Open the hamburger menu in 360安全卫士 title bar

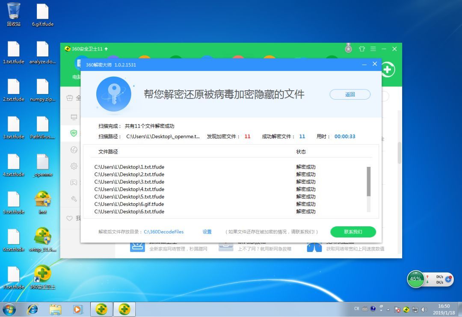373,49
